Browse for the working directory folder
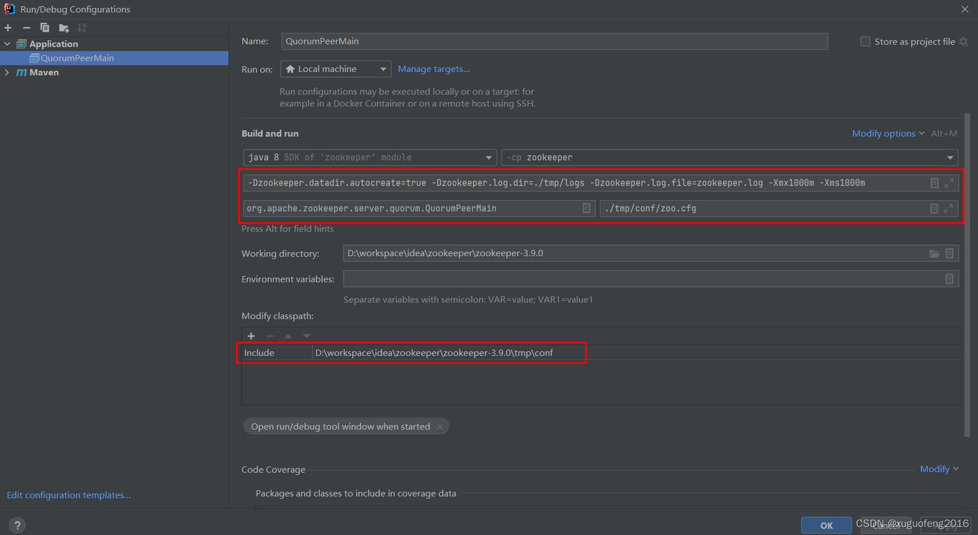This screenshot has height=535, width=978. [x=934, y=253]
